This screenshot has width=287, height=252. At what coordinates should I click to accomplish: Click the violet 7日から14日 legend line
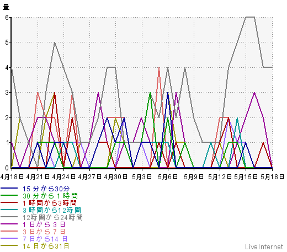(x=9, y=238)
